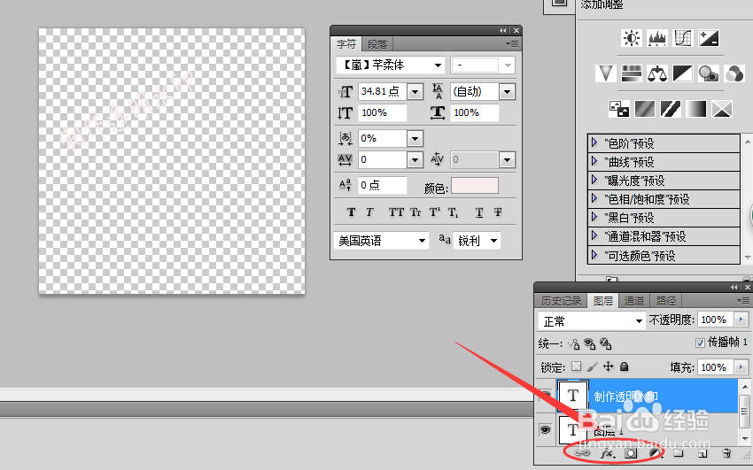Lock all with the padlock icon

[x=624, y=367]
